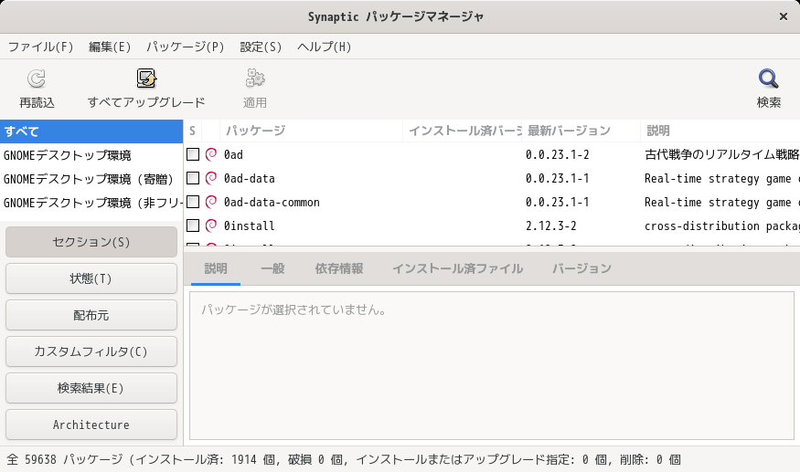800x472 pixels.
Task: Select the 0ad-data-common package name
Action: point(272,203)
